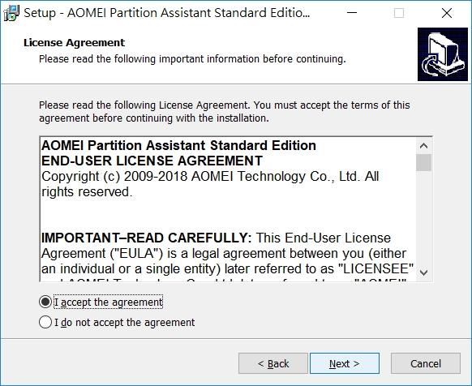Cancel the installation
The height and width of the screenshot is (386, 472).
coord(426,363)
